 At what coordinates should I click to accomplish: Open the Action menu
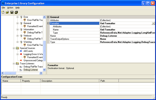(x=10, y=8)
